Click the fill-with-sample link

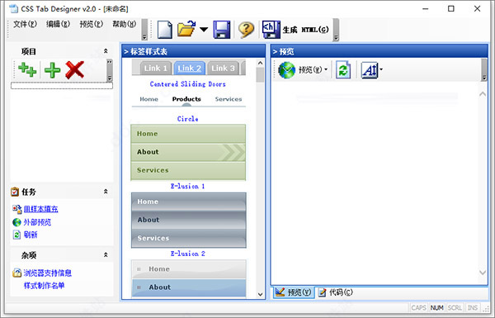click(40, 209)
